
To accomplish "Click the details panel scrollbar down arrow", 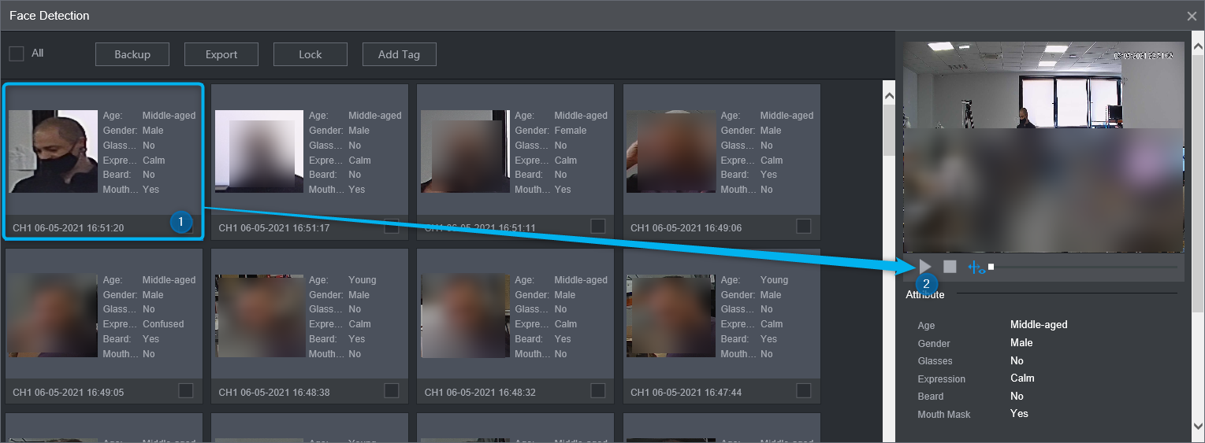I will tap(1198, 426).
